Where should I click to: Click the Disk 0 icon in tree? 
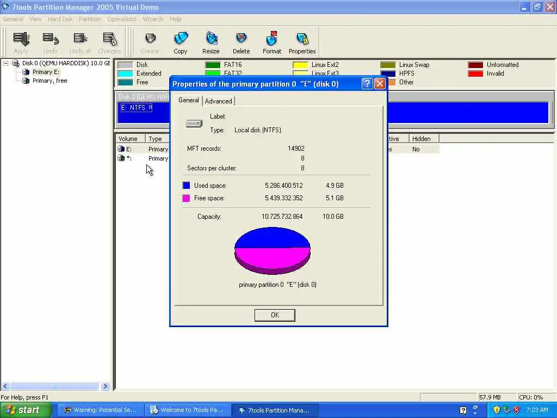[16, 63]
